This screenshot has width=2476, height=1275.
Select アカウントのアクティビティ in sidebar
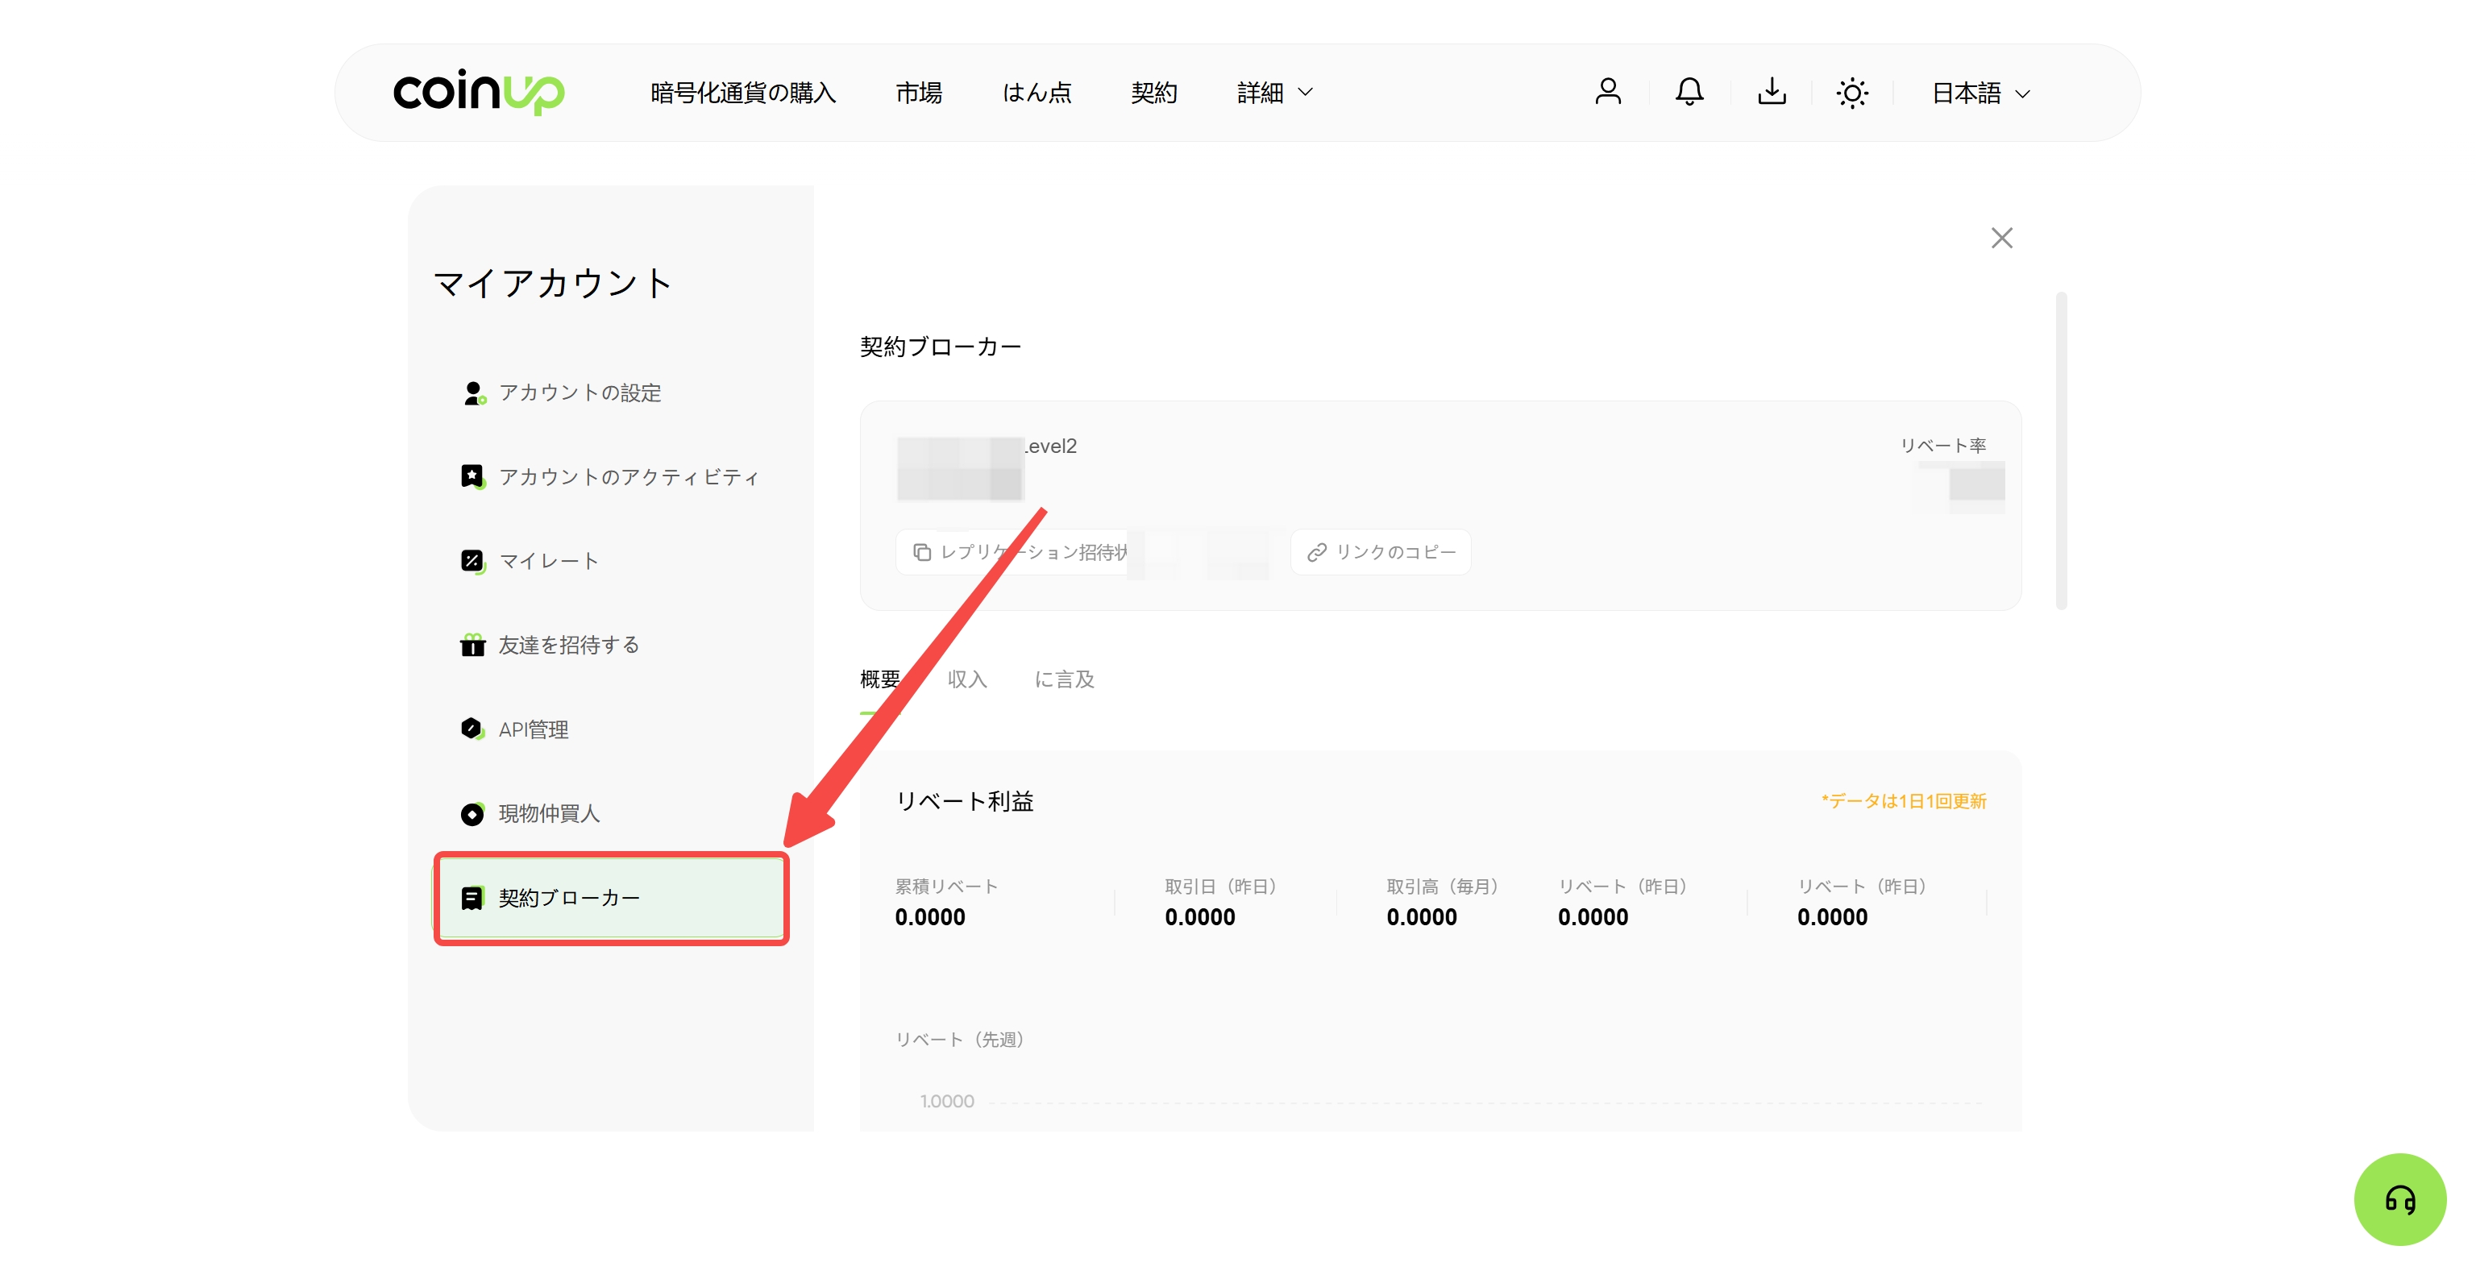611,476
